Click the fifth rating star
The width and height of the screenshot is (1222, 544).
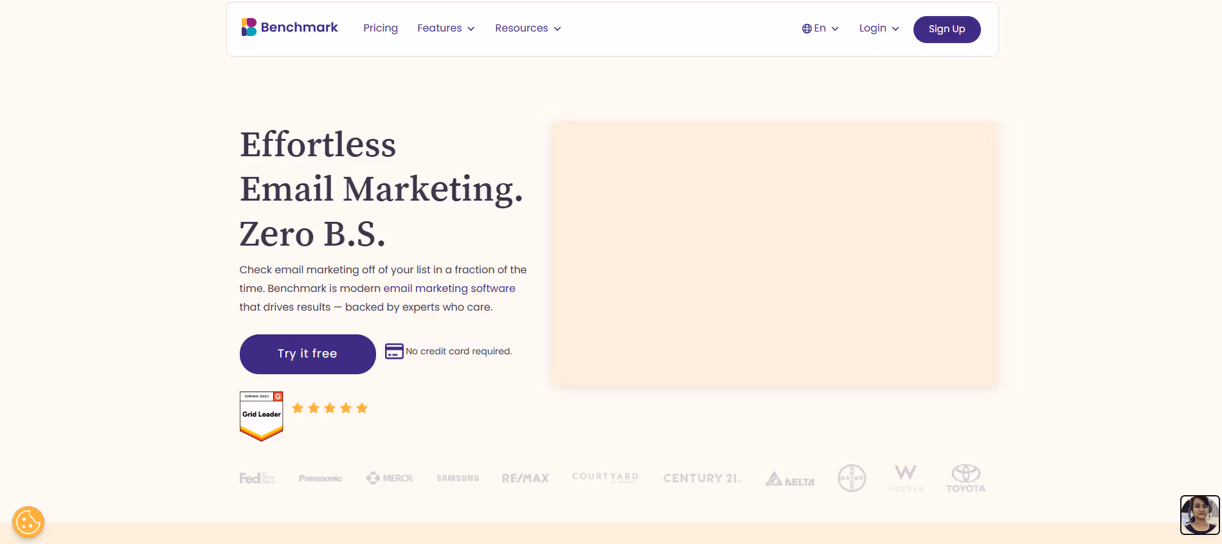click(362, 407)
